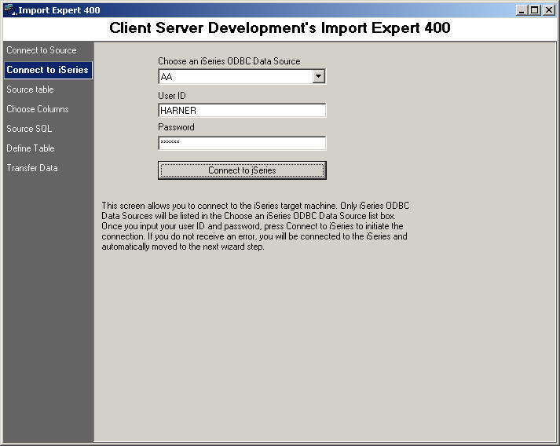Minimize the Import Expert 400 window
This screenshot has width=560, height=446.
(522, 10)
